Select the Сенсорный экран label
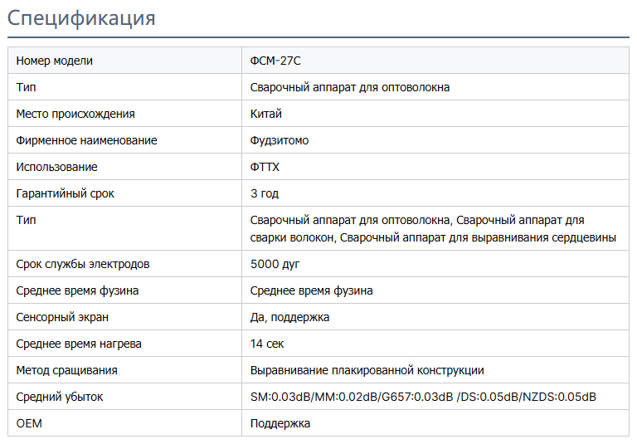The width and height of the screenshot is (637, 444). click(x=62, y=317)
